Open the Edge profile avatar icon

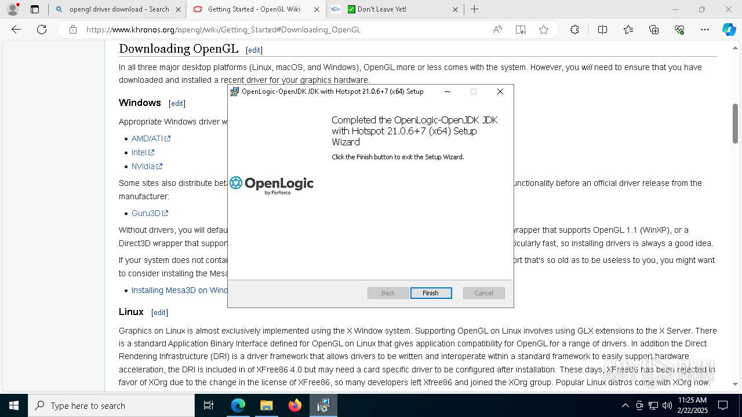tap(13, 9)
